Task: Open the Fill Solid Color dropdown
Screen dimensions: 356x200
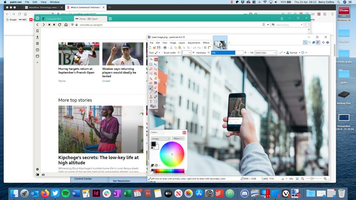Action: pos(266,53)
